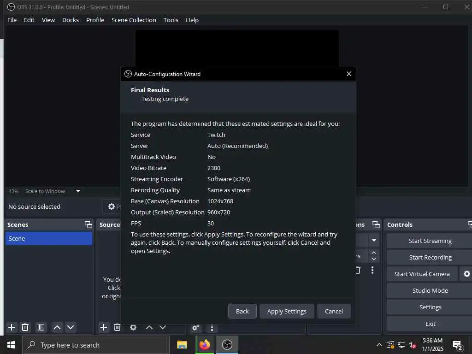Click the security warning tray icon
Screen dimensions: 472x354
coord(390,345)
